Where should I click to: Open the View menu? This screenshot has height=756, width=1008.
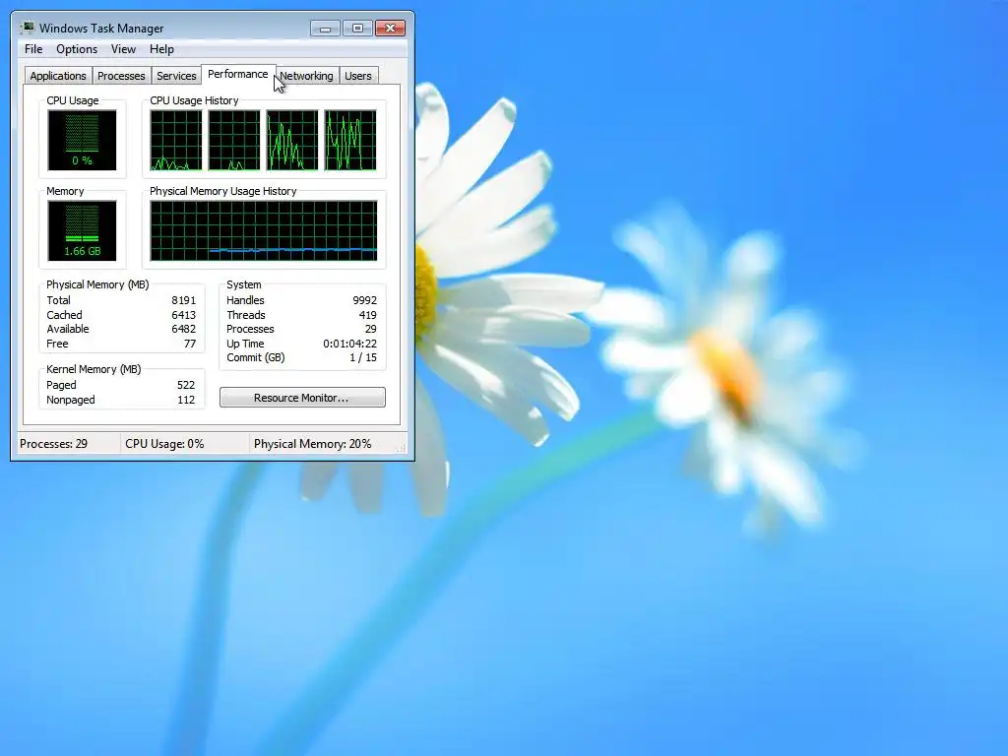[123, 49]
